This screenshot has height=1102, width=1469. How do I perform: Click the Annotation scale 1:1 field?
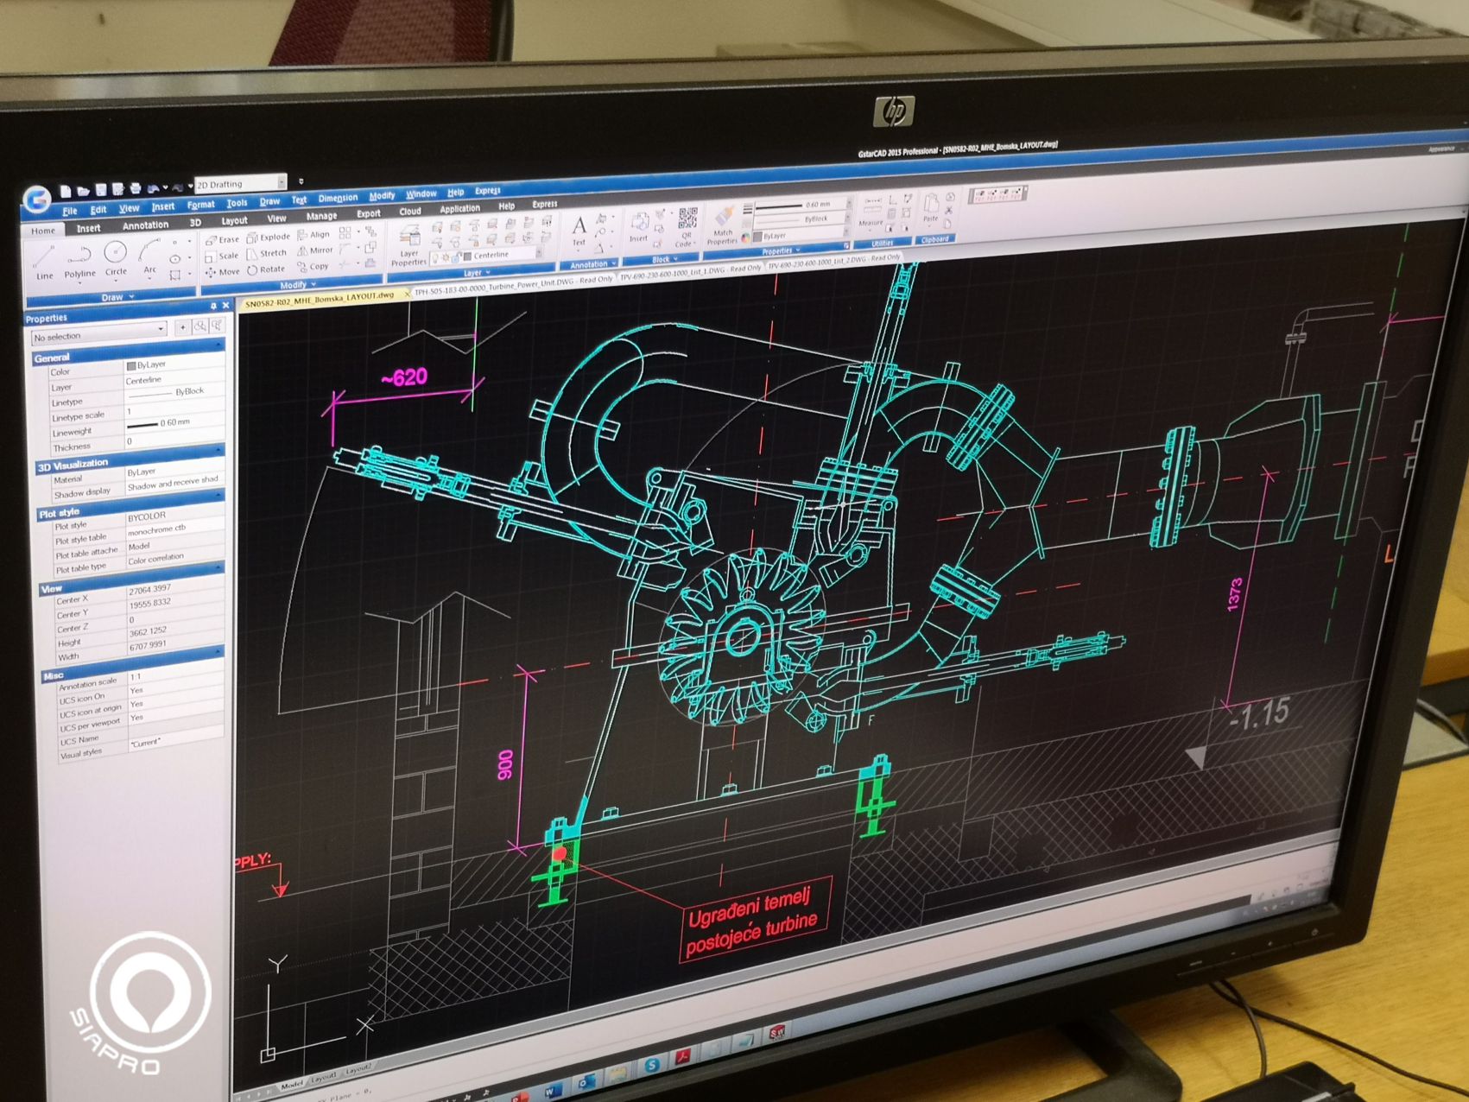(174, 674)
